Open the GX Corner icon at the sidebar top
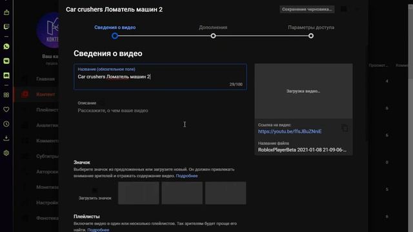The image size is (413, 232). pyautogui.click(x=6, y=12)
